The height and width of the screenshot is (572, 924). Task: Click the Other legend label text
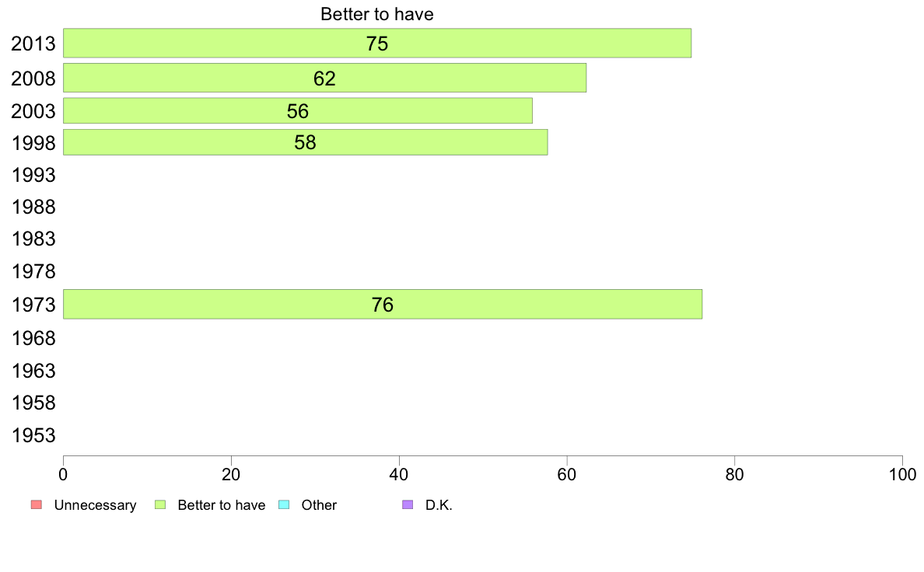point(319,505)
